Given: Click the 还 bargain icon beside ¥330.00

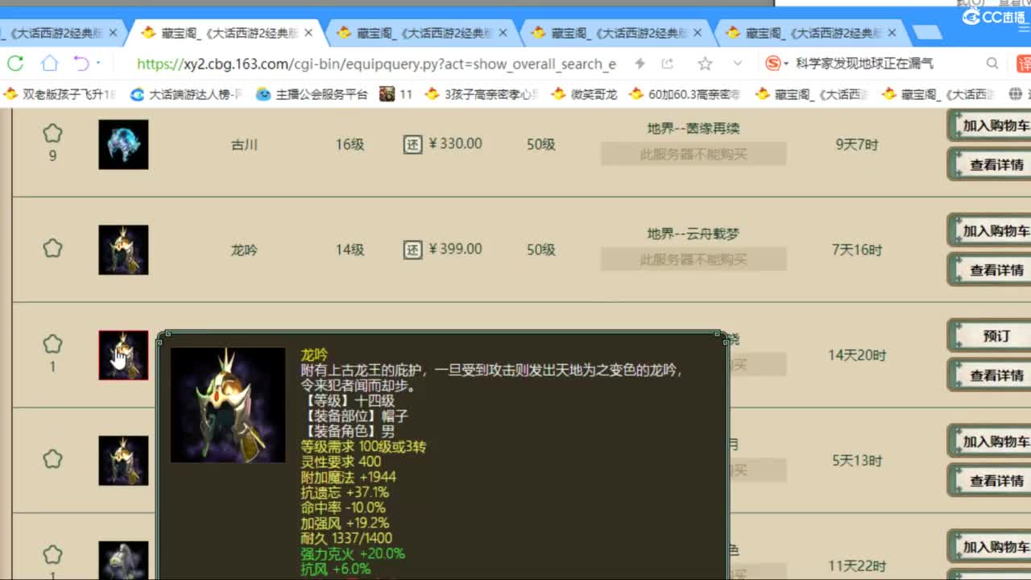Looking at the screenshot, I should (412, 144).
